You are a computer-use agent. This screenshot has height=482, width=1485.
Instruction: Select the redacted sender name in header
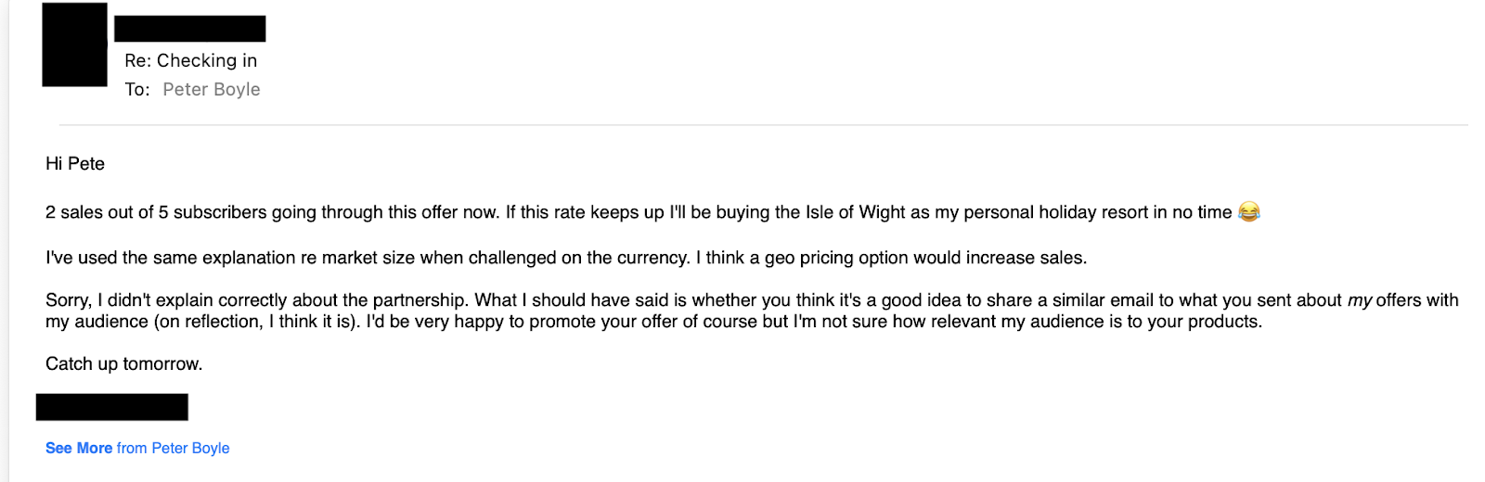pos(189,29)
